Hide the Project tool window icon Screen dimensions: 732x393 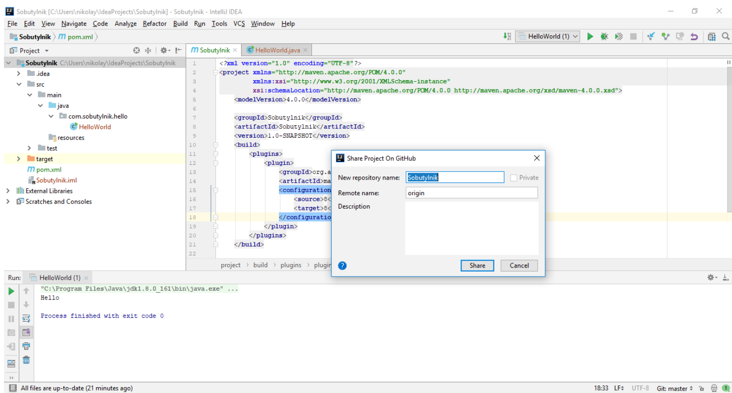[179, 51]
